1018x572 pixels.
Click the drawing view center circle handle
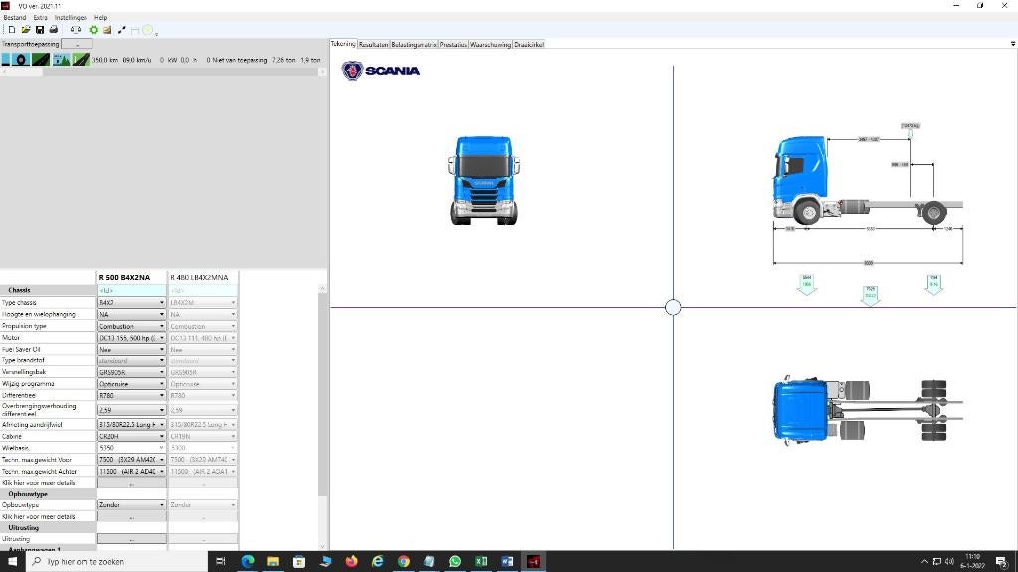(x=673, y=308)
